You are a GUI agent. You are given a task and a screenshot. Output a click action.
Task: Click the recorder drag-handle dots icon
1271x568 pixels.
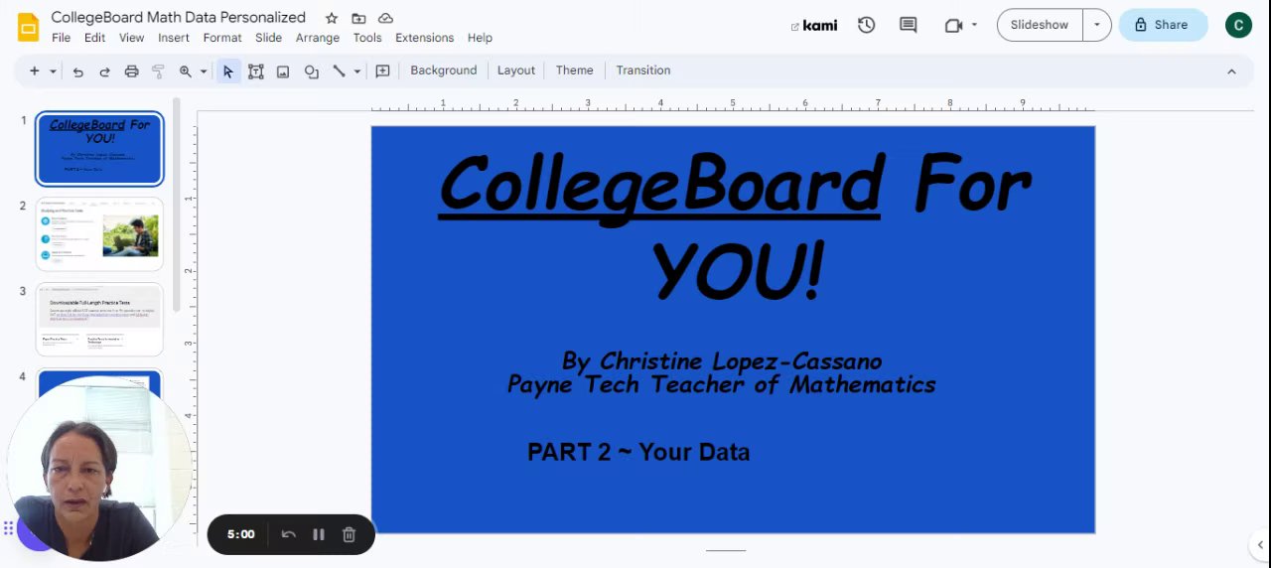(8, 529)
